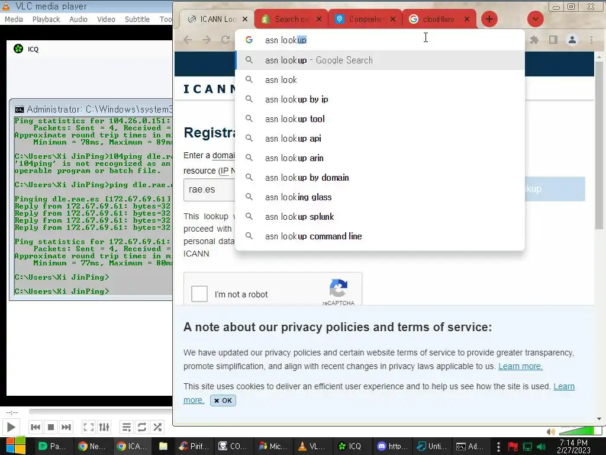Click the rae.es domain input field
Viewport: 606px width, 455px height.
pyautogui.click(x=209, y=190)
